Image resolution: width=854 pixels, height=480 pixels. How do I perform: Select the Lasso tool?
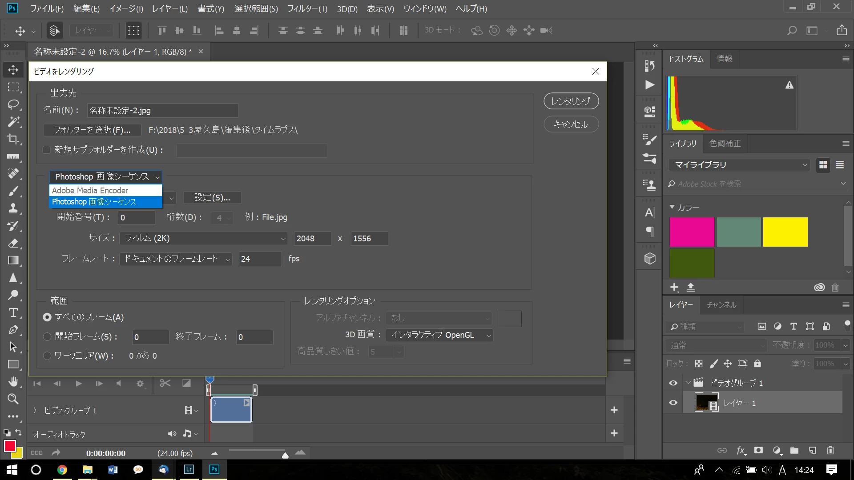tap(13, 104)
